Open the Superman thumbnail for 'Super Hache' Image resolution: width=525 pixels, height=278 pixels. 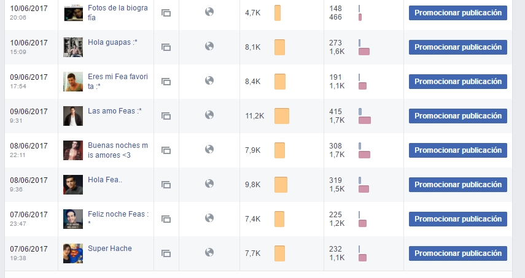click(73, 253)
